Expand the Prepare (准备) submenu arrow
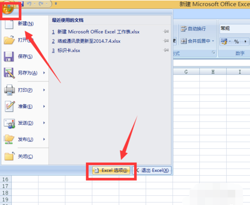 point(44,106)
